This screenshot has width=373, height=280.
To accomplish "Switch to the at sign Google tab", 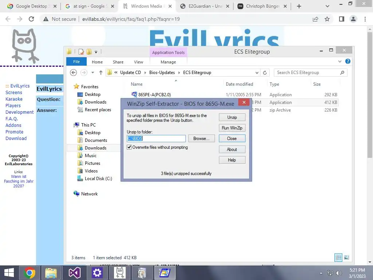I will click(x=90, y=6).
